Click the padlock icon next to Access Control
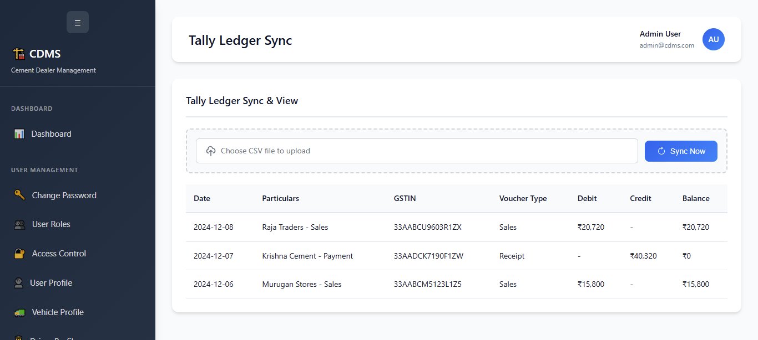 19,253
